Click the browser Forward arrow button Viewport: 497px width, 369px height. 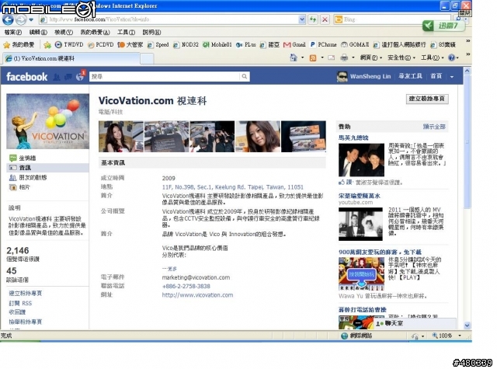click(x=21, y=19)
